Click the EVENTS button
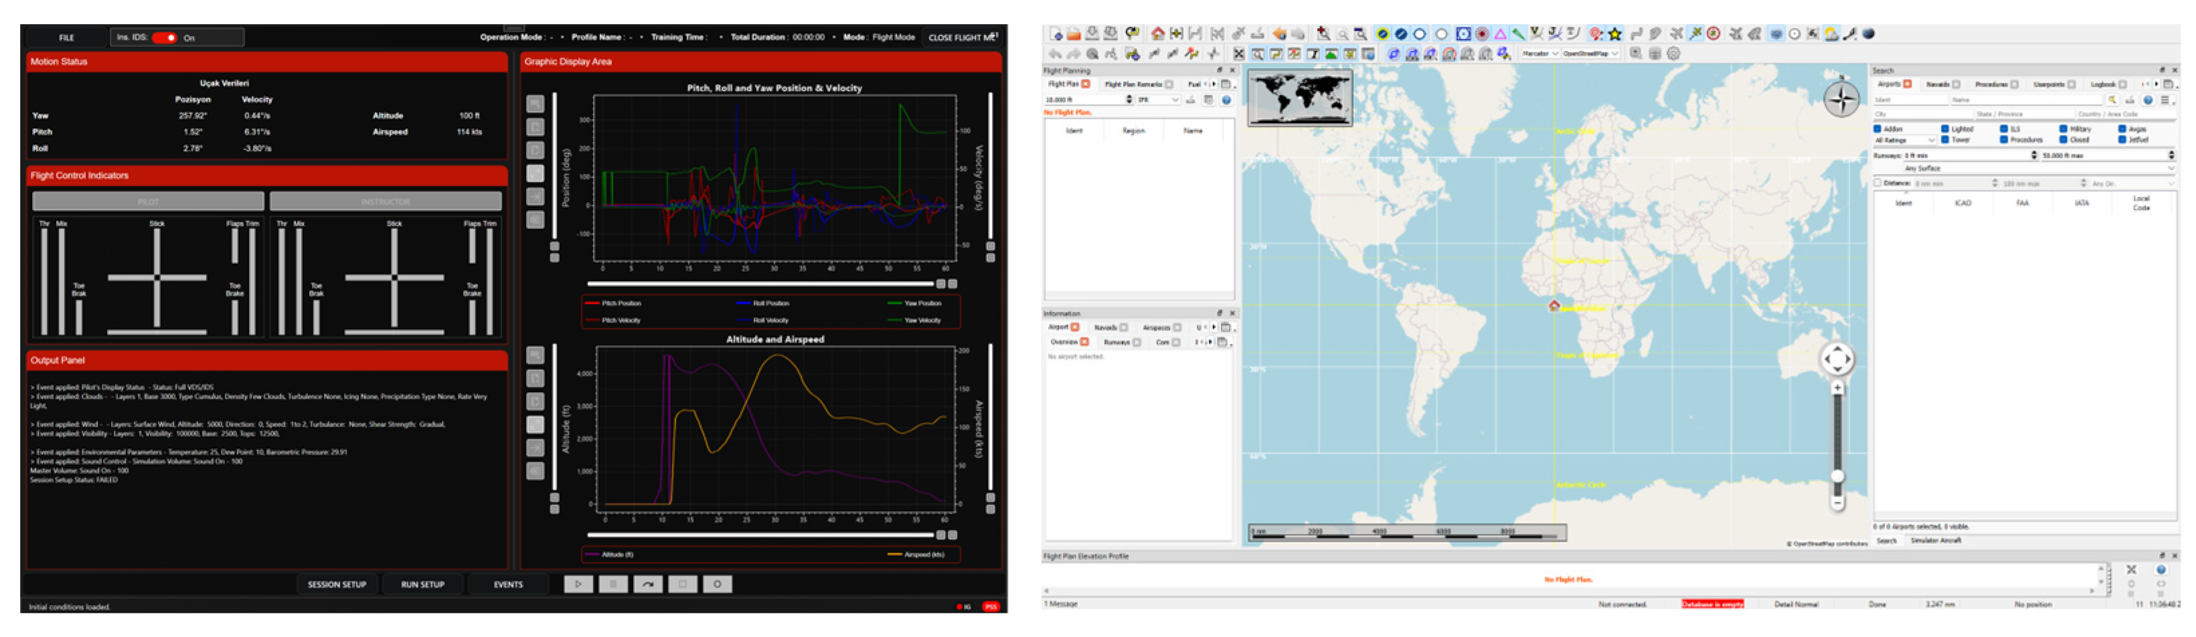 508,584
